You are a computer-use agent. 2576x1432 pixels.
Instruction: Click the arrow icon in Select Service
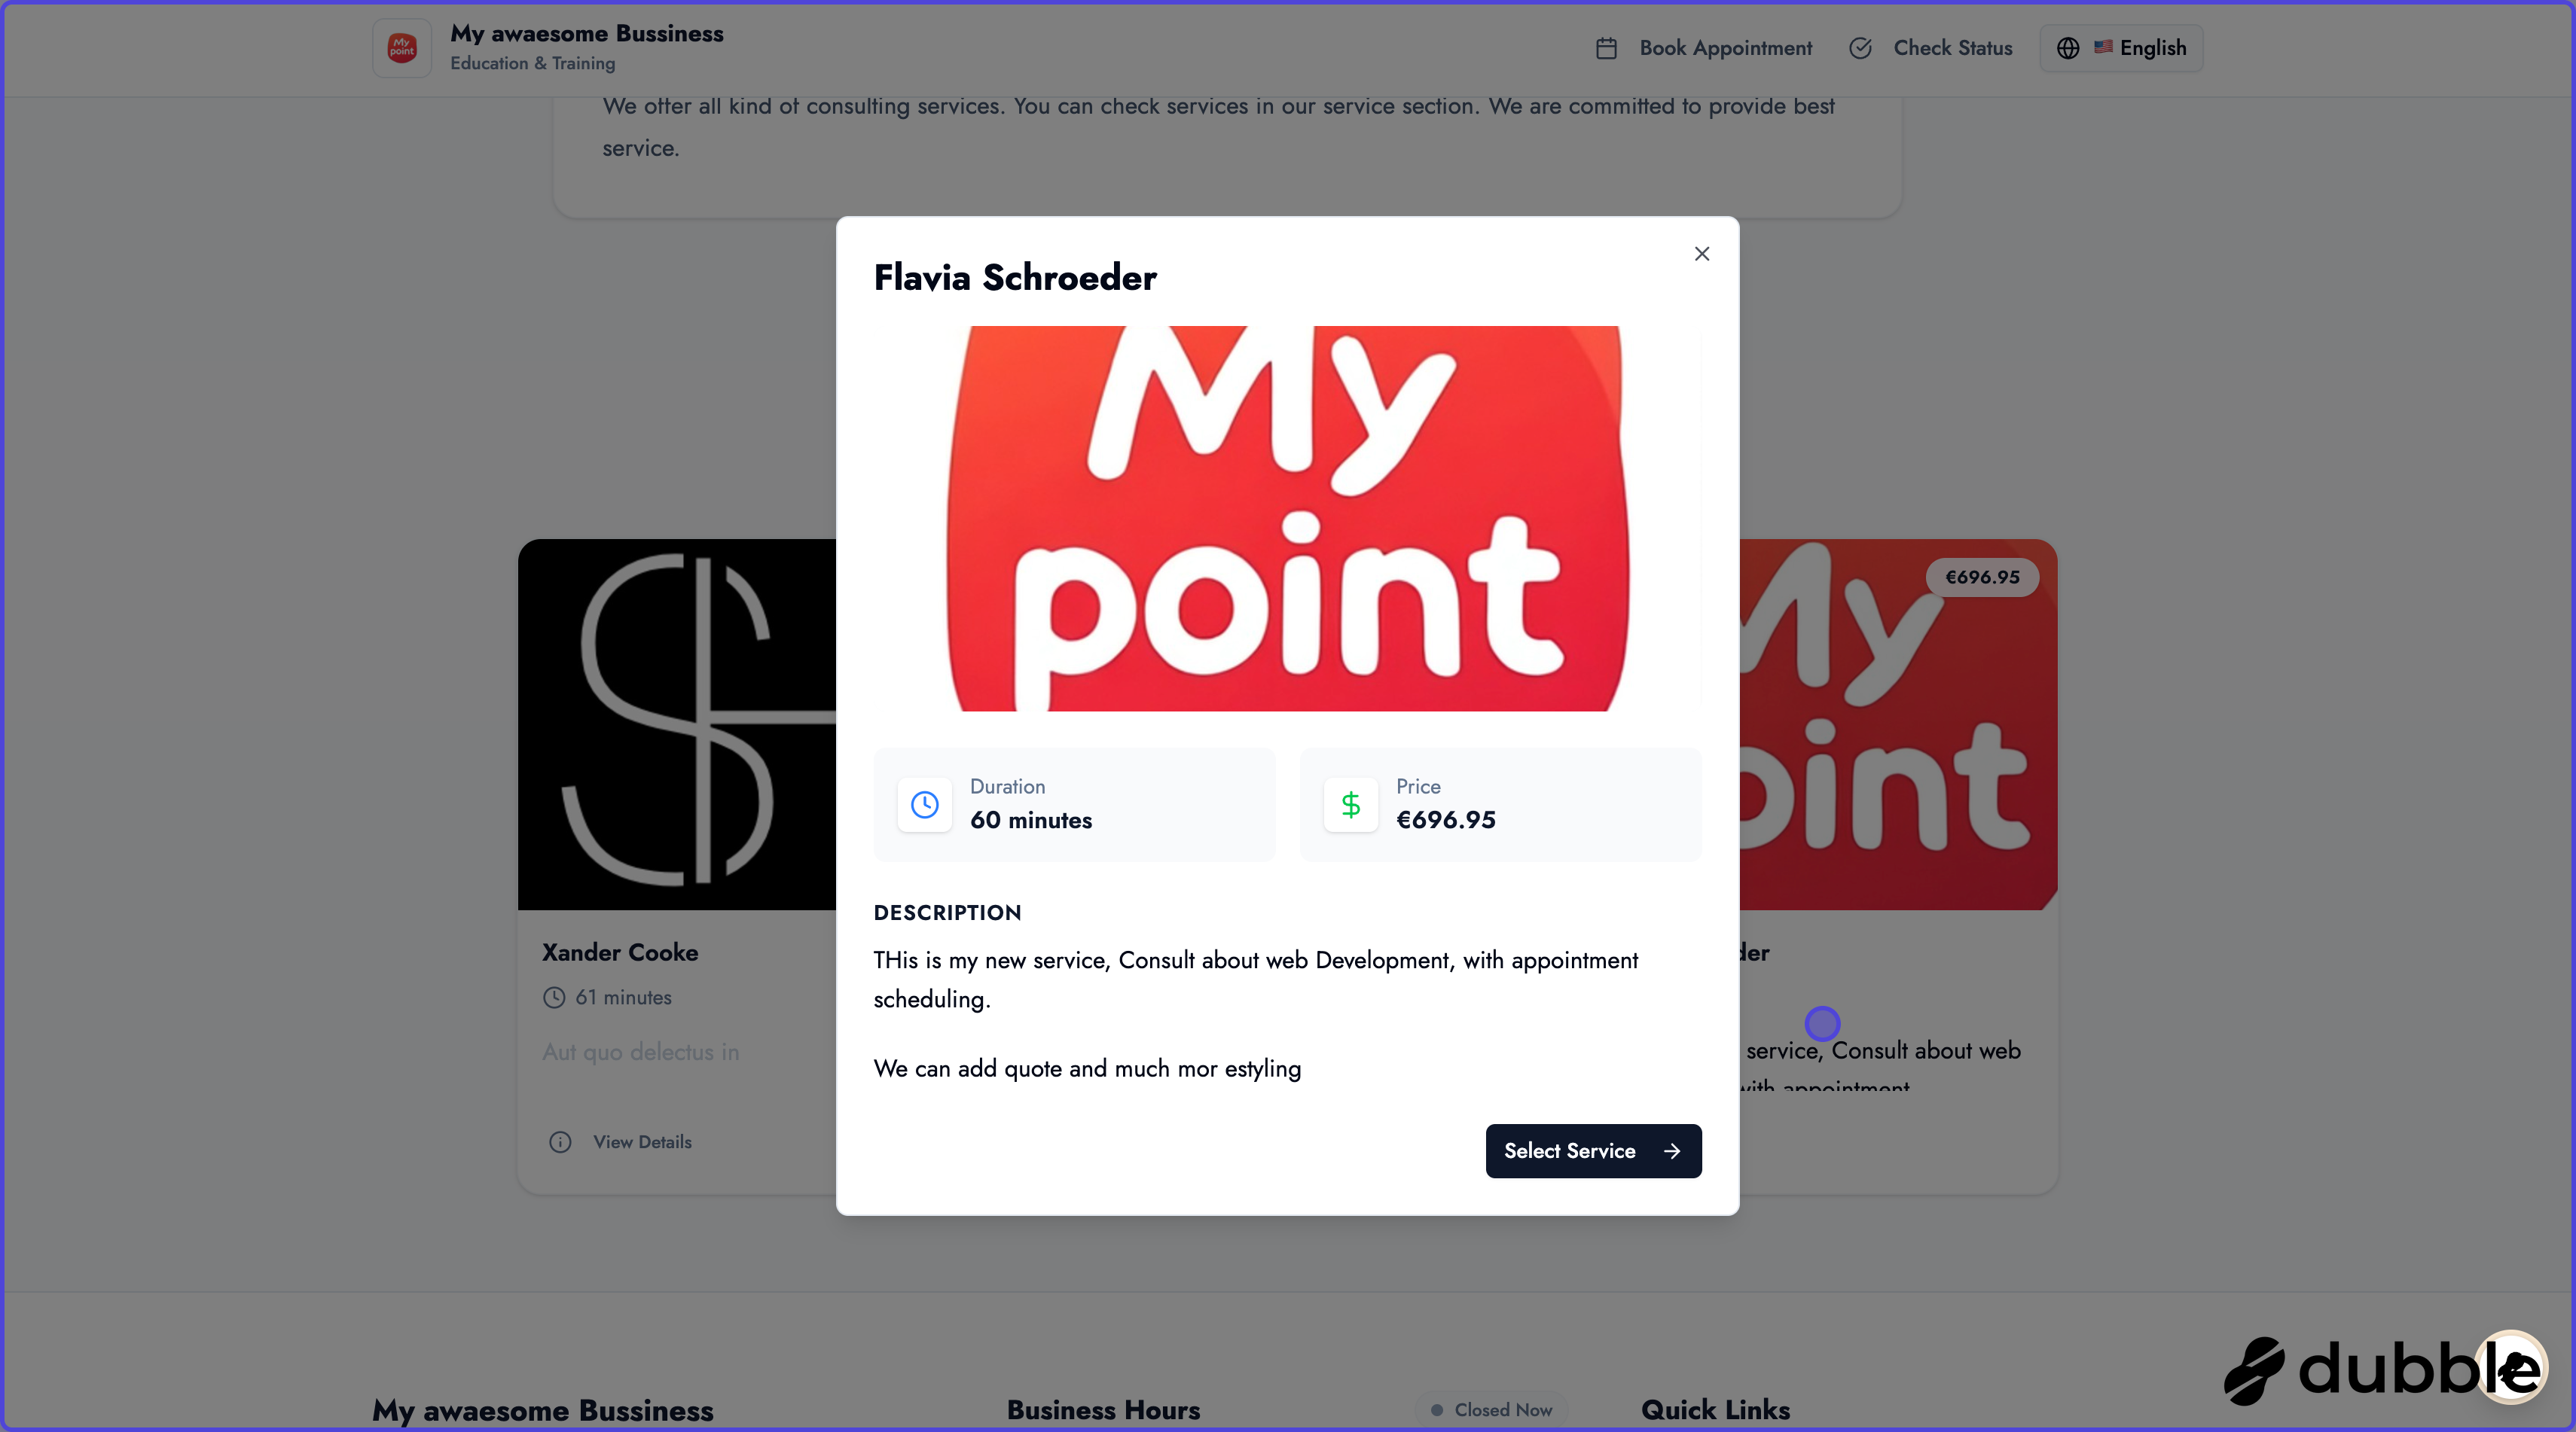pos(1671,1151)
